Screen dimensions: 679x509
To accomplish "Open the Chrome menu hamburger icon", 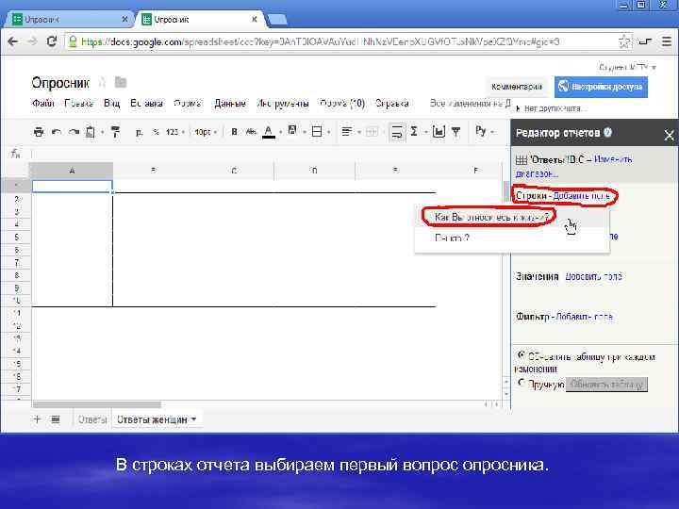I will pos(667,41).
